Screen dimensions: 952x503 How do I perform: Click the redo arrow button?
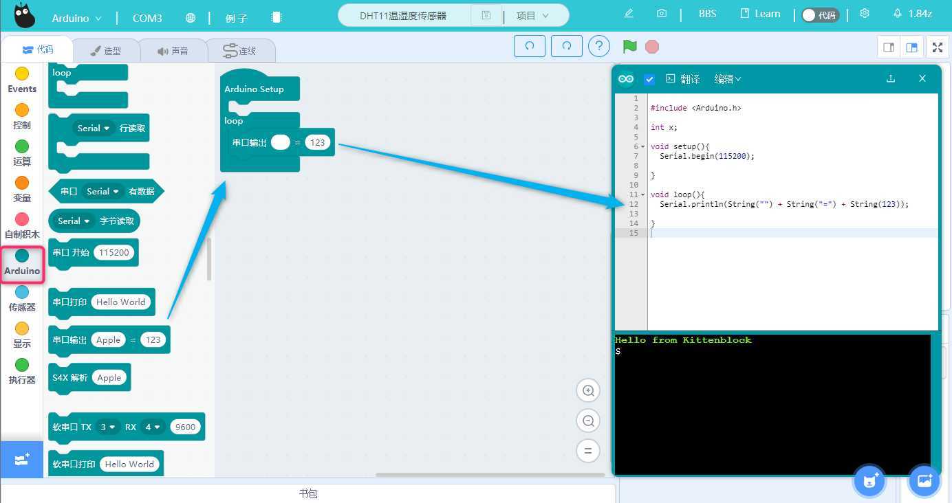[x=567, y=46]
